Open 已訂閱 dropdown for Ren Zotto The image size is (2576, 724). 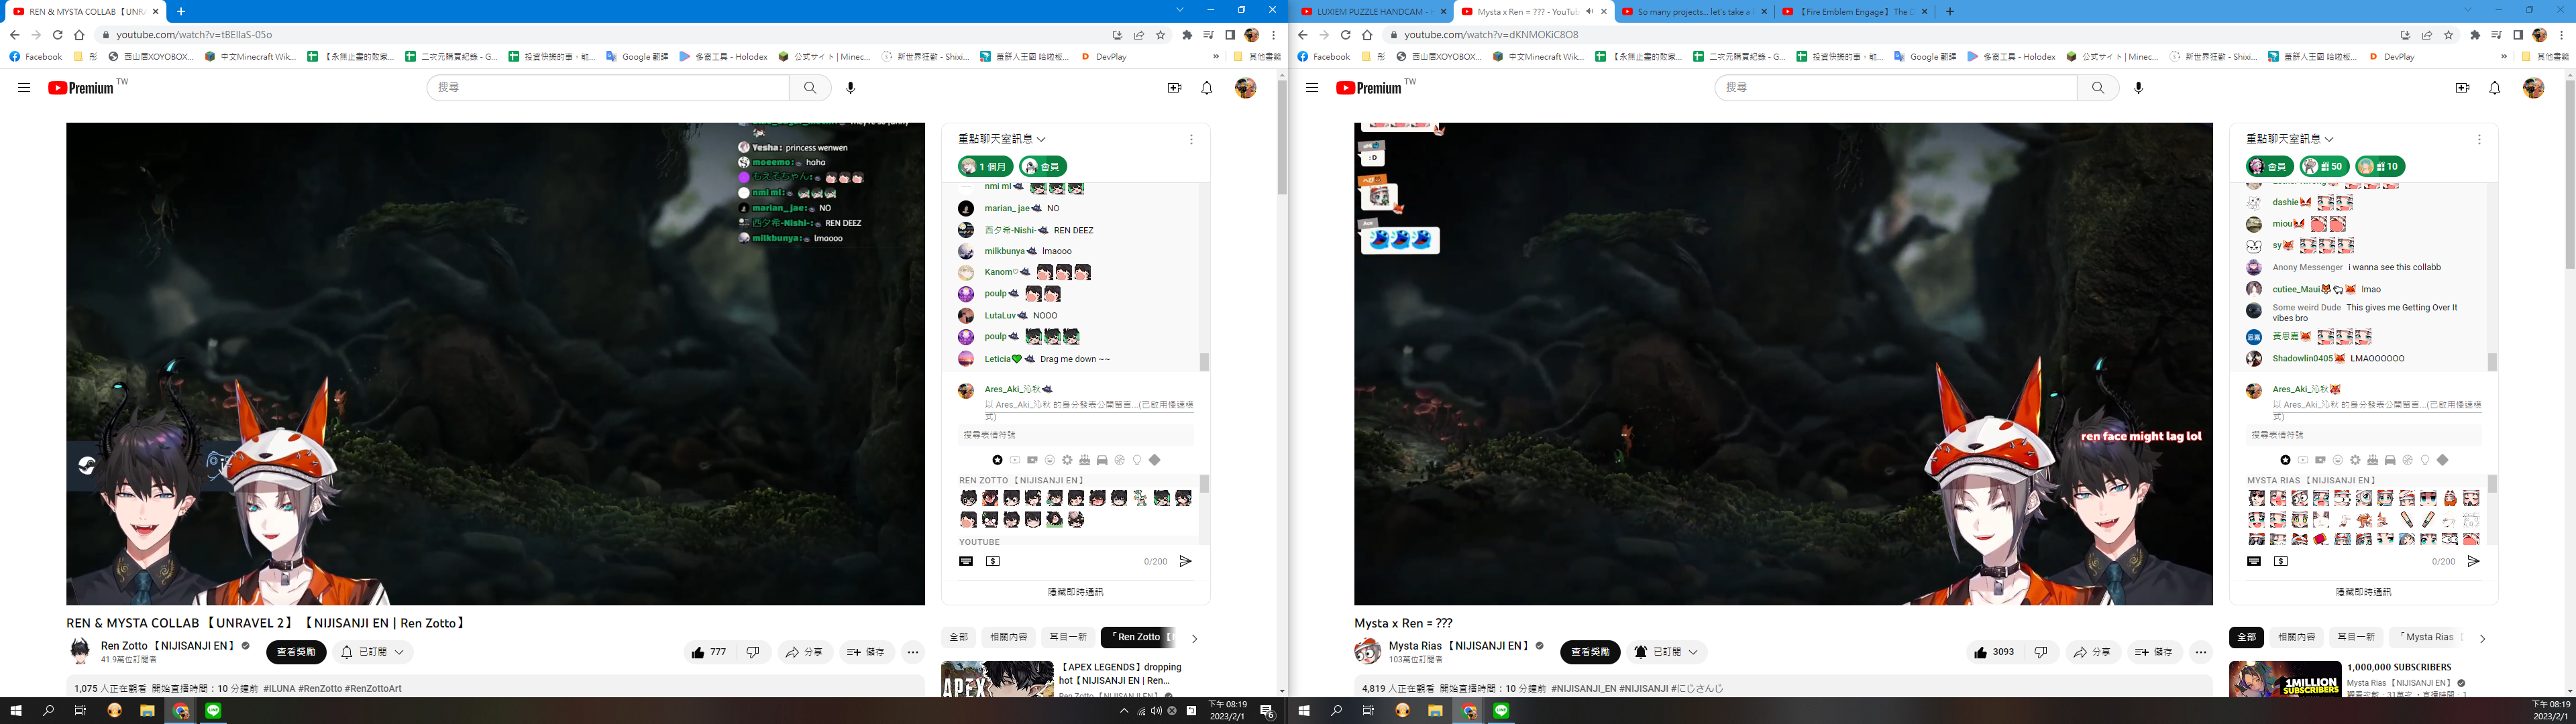pyautogui.click(x=373, y=652)
